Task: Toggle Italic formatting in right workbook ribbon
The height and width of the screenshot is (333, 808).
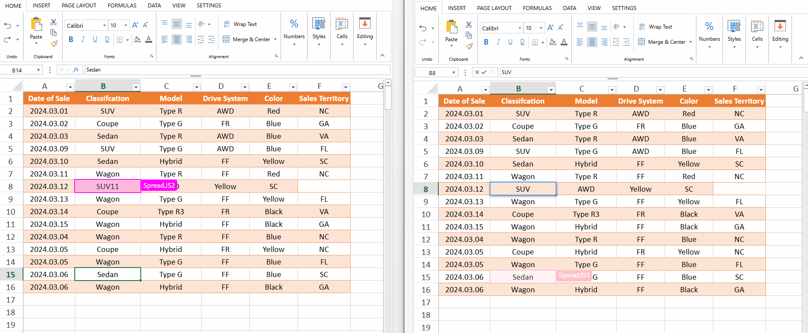Action: (498, 42)
